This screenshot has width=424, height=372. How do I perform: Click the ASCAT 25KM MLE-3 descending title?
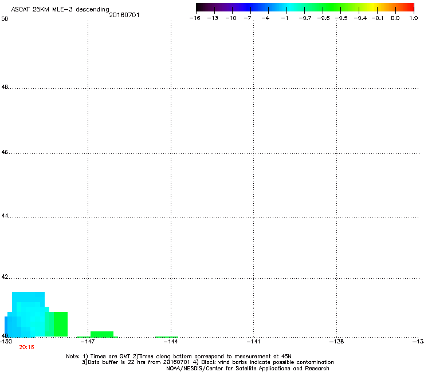coord(60,9)
